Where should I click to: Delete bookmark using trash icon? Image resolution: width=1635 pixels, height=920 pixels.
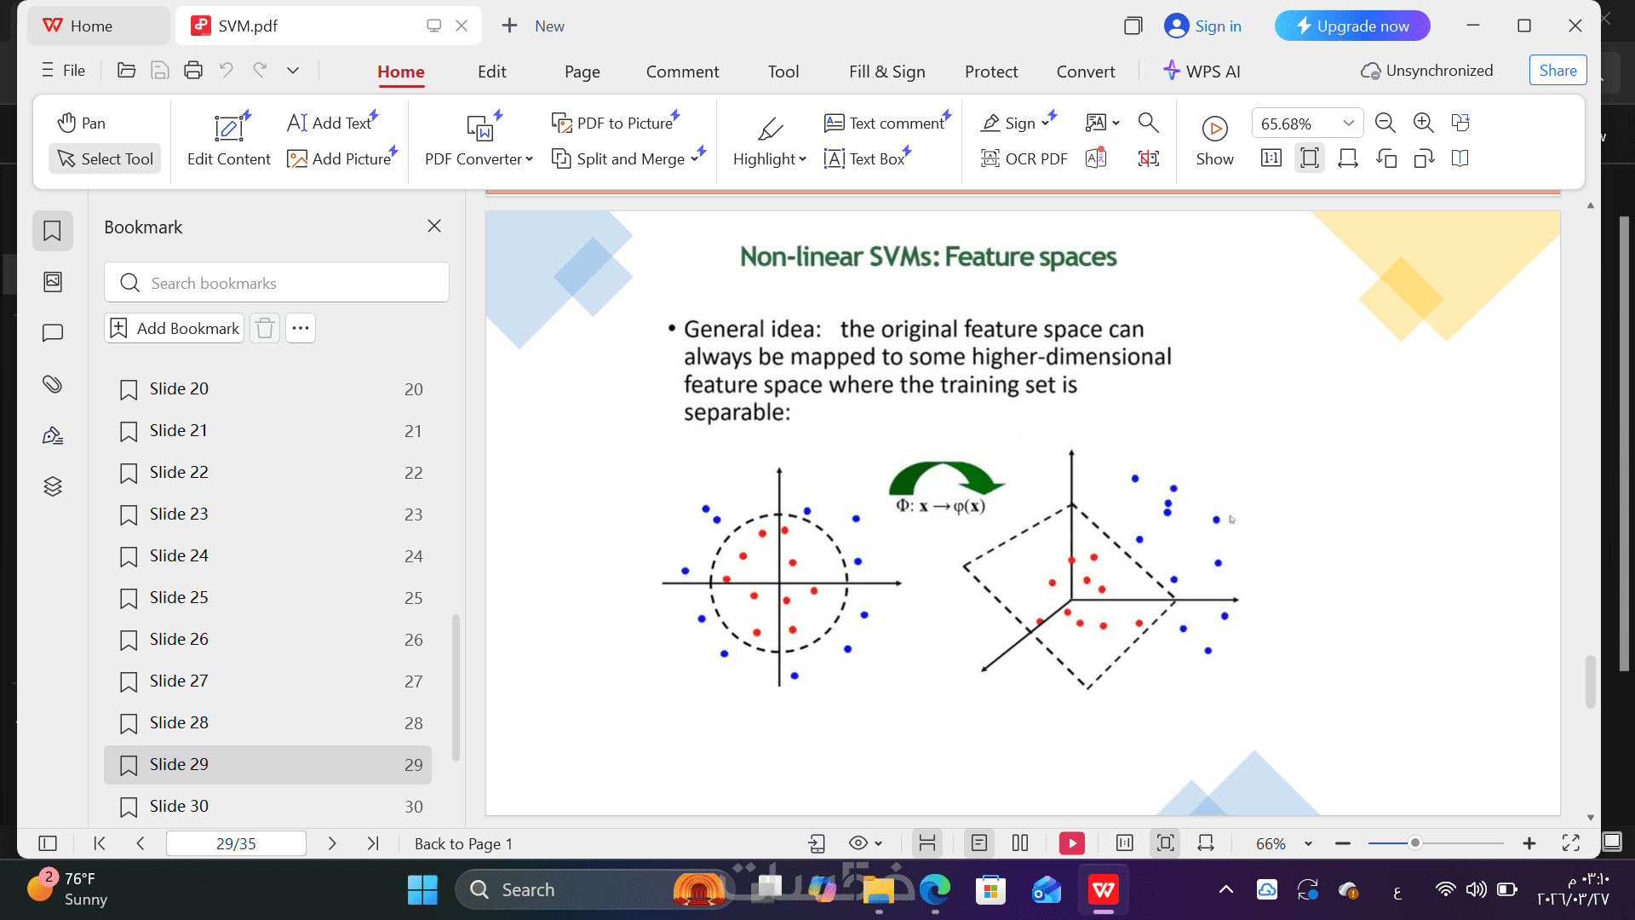pos(265,328)
